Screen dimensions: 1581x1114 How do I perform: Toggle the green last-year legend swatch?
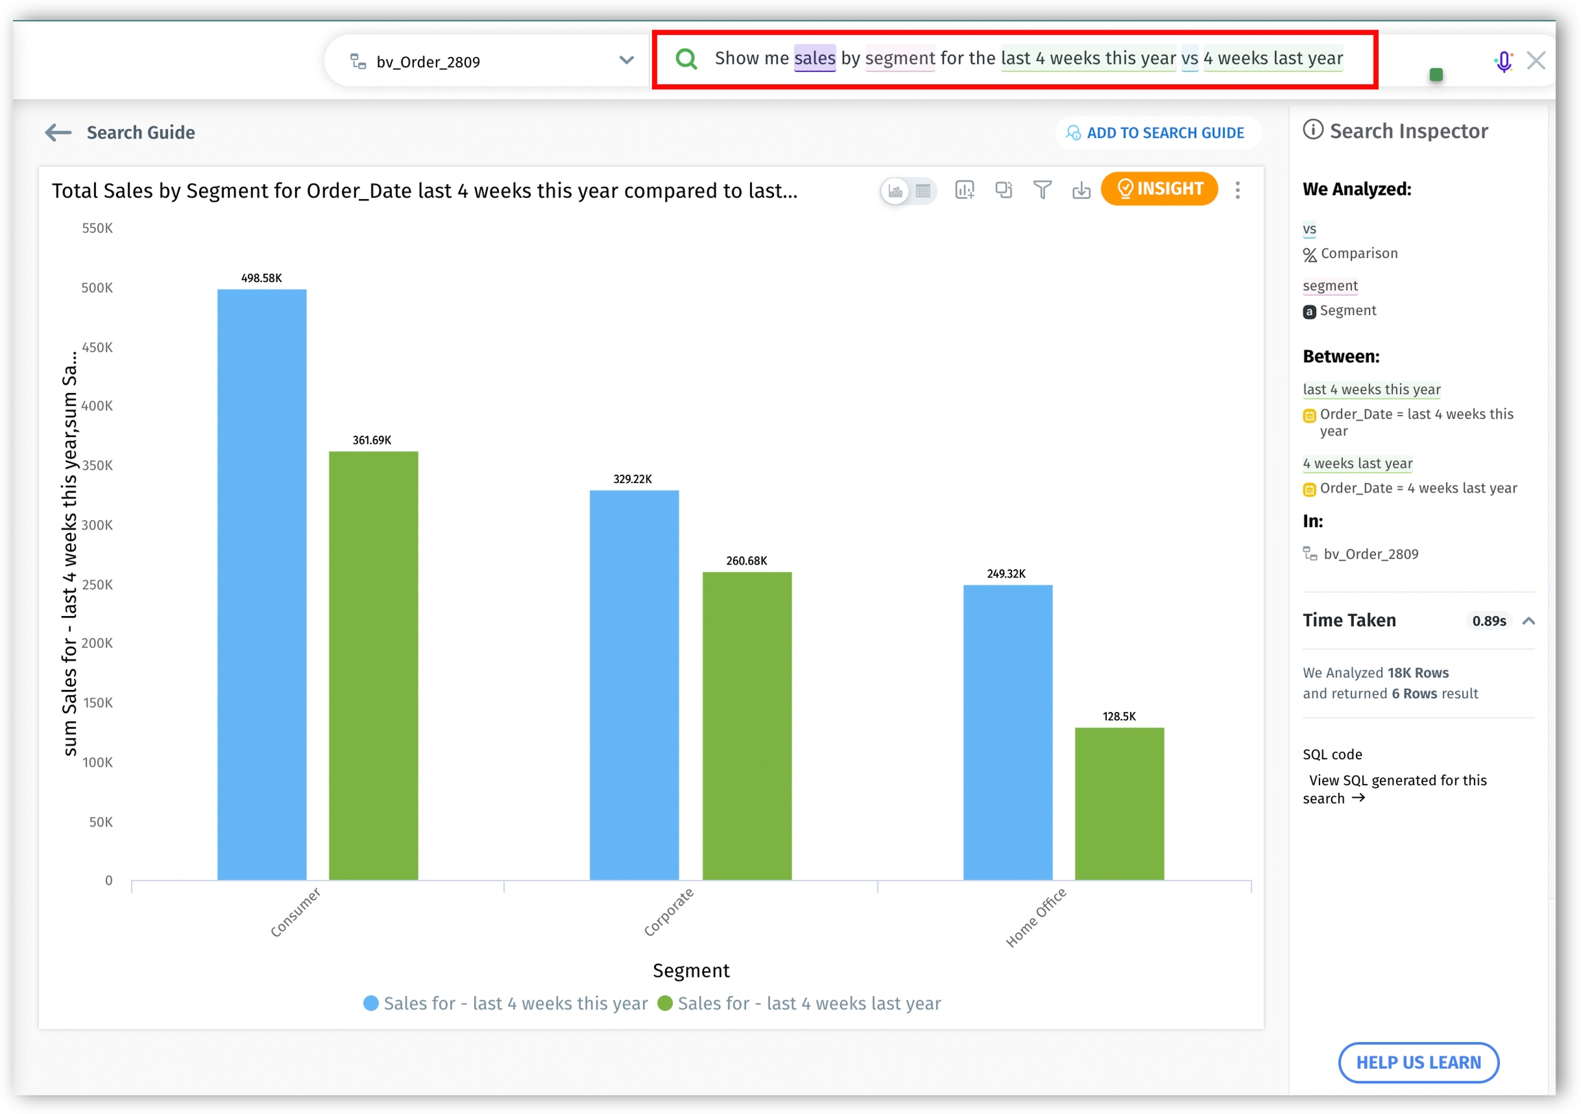664,1003
